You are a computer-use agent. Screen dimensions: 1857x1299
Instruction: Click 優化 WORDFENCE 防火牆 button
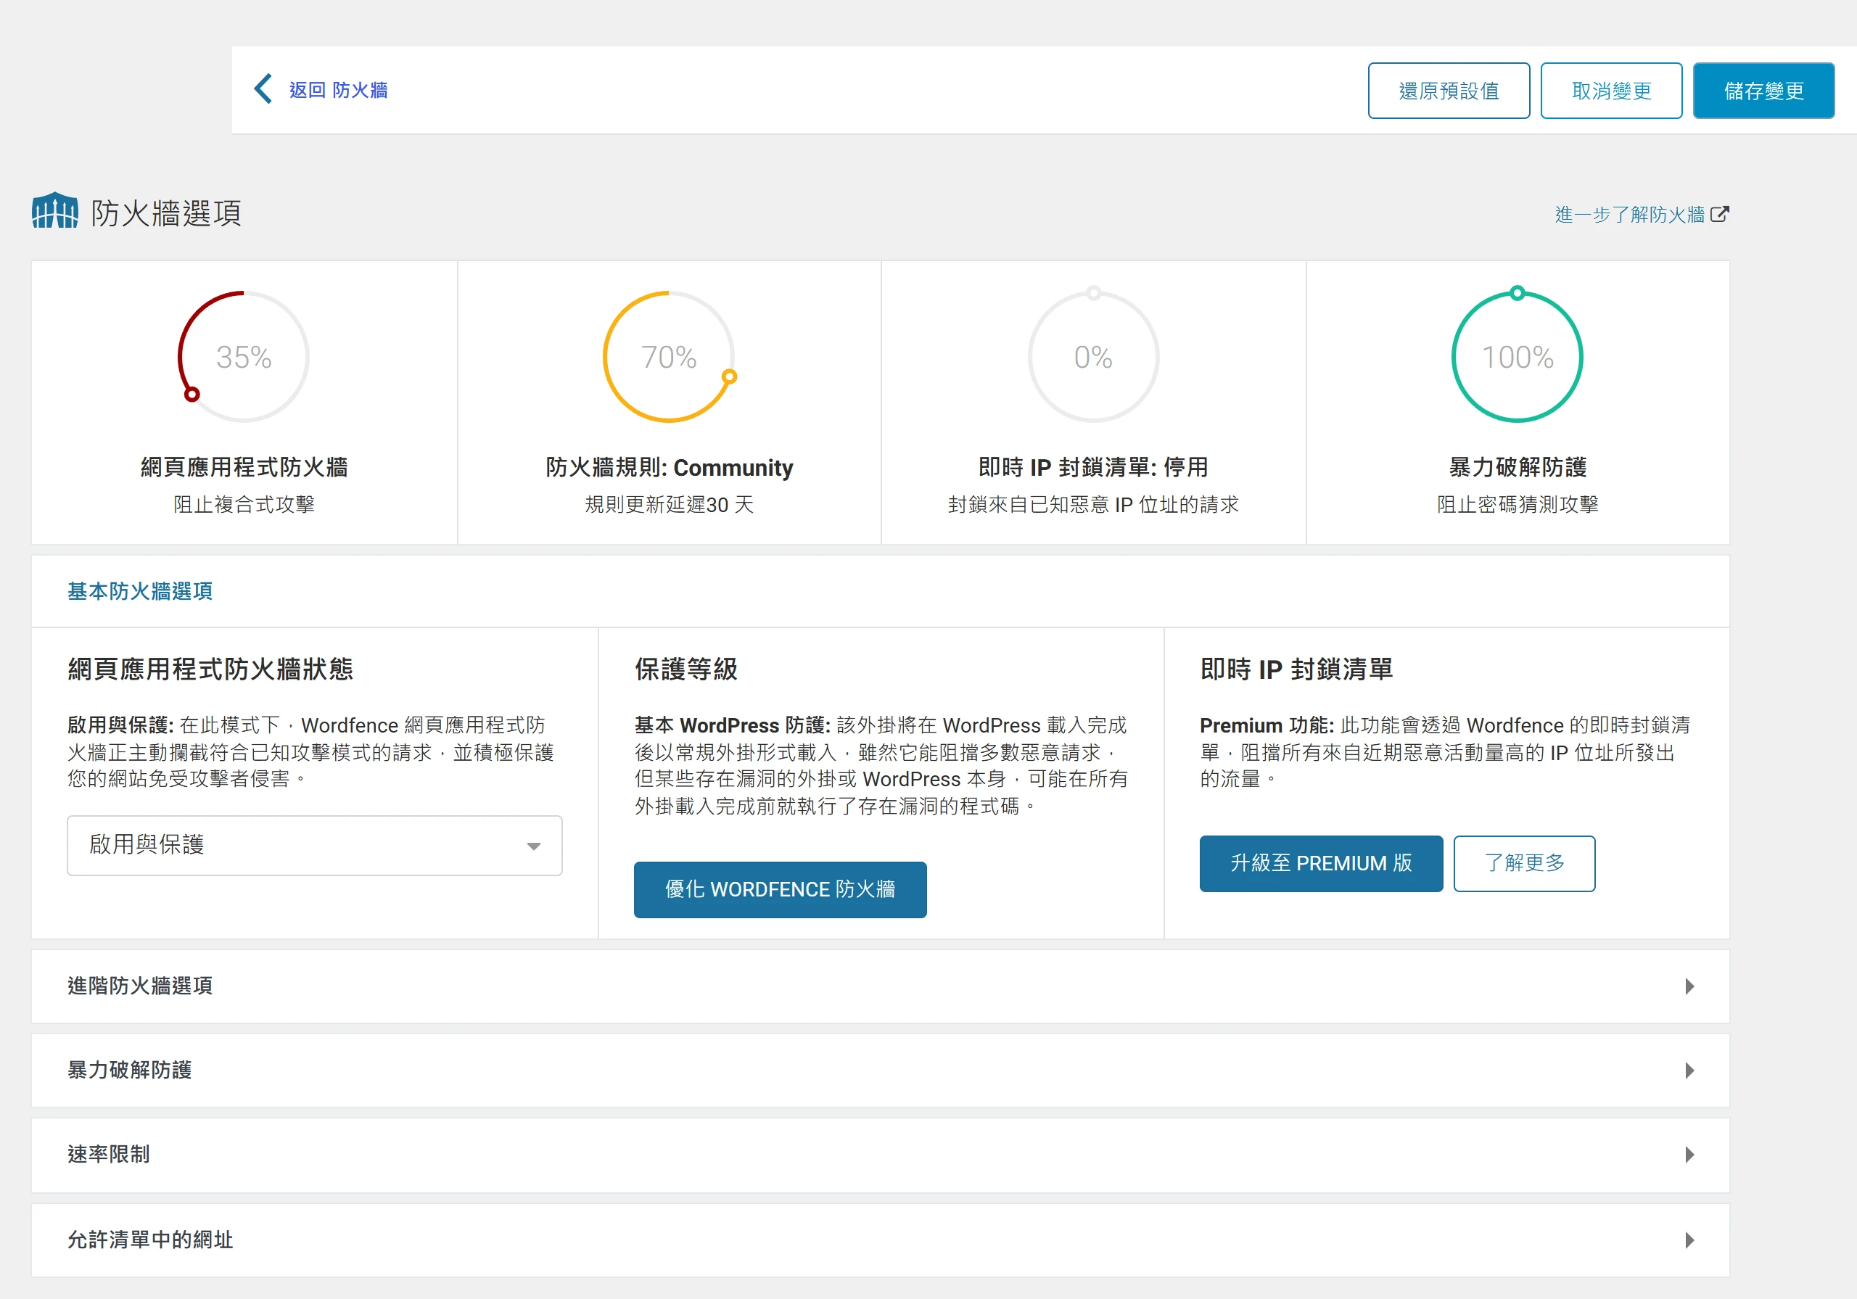click(x=781, y=890)
